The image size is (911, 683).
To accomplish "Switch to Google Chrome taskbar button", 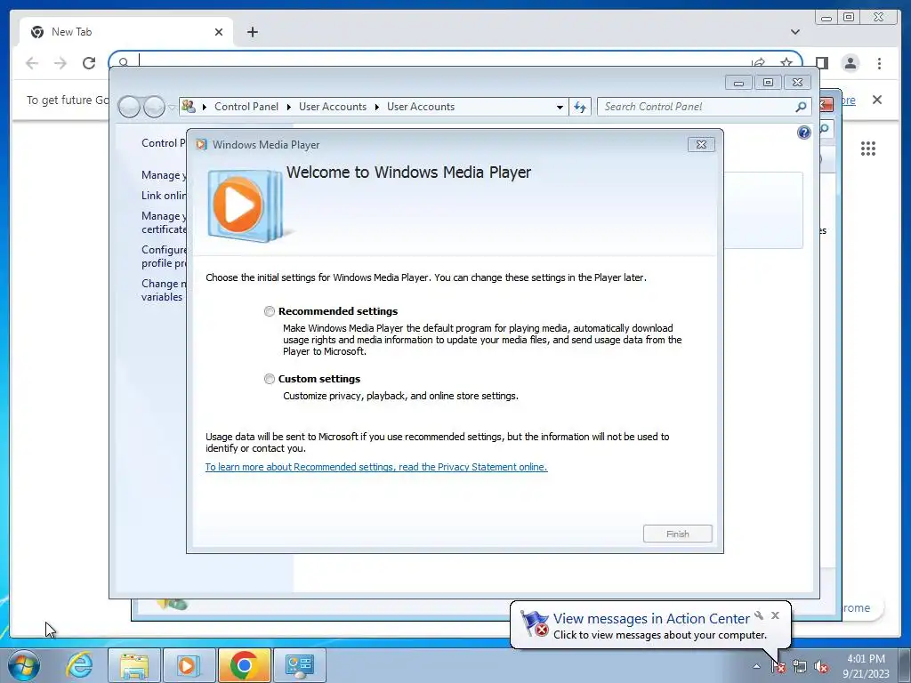I will [244, 665].
